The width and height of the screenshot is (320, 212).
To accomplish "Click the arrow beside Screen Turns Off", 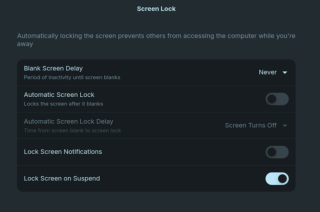I will click(285, 126).
